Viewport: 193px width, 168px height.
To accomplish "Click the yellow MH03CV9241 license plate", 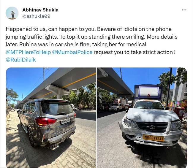I will (153, 138).
